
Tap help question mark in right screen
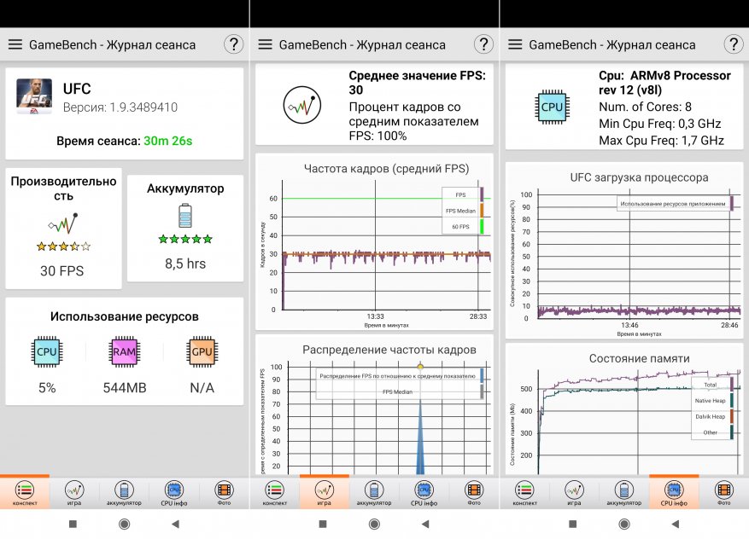pyautogui.click(x=734, y=43)
